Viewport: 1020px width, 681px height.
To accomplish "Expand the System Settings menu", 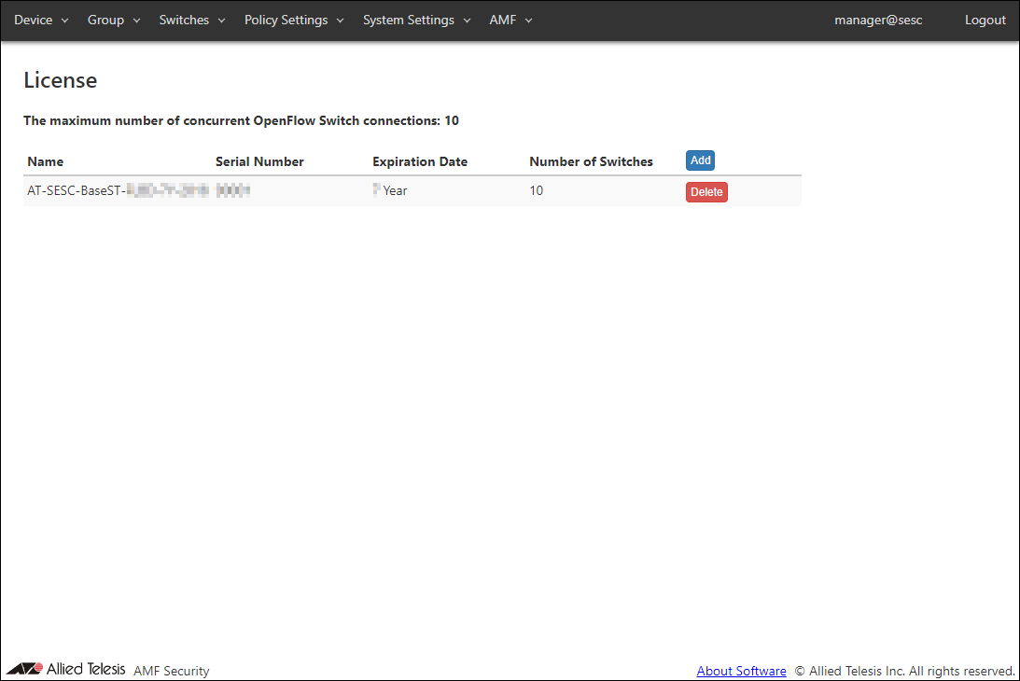I will pos(416,20).
